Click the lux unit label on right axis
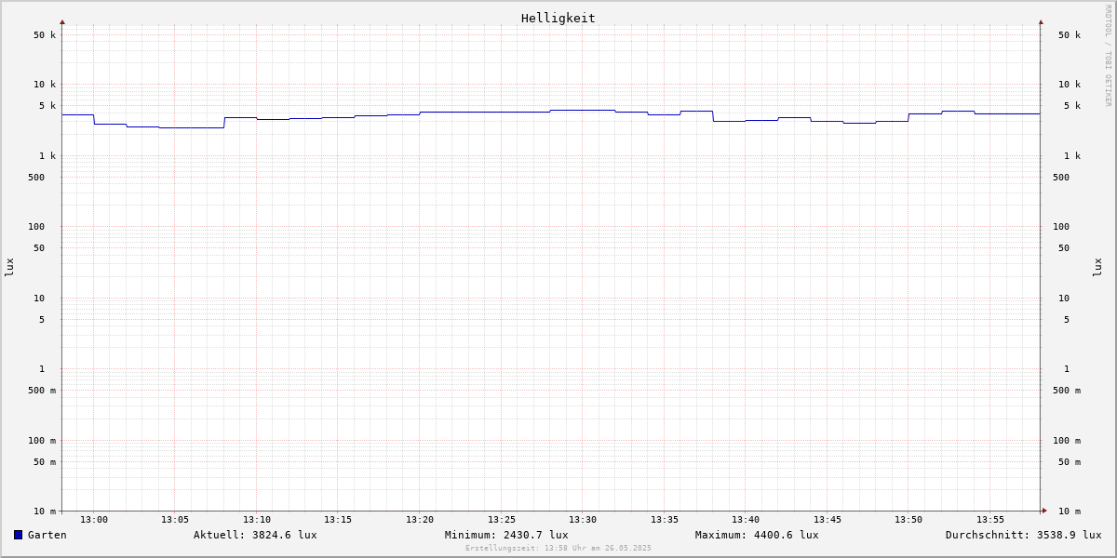Viewport: 1117px width, 558px height. (1097, 268)
